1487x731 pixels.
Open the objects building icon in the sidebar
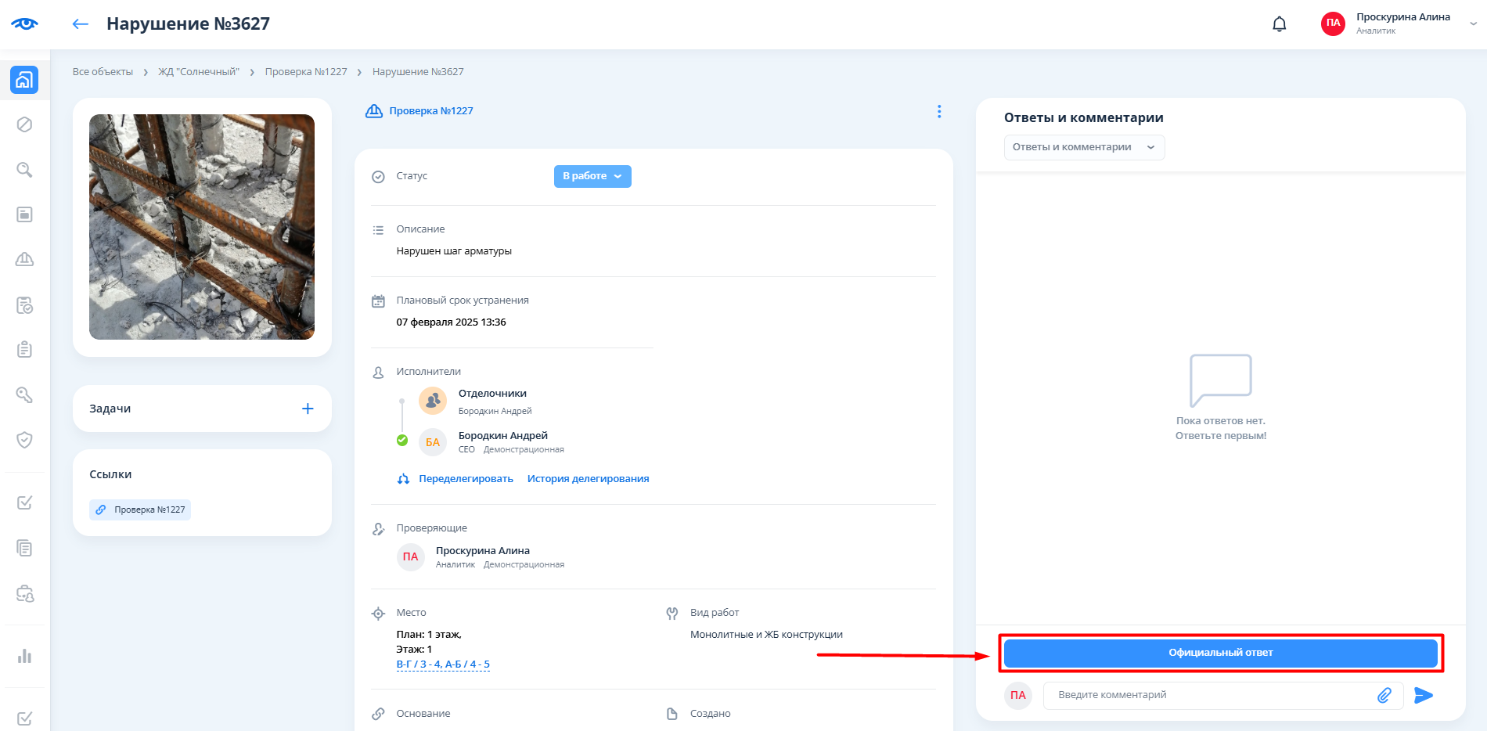click(x=24, y=80)
